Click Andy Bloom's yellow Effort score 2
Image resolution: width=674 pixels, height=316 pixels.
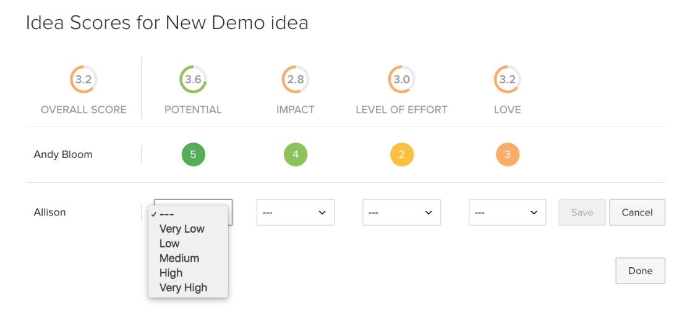click(x=401, y=154)
